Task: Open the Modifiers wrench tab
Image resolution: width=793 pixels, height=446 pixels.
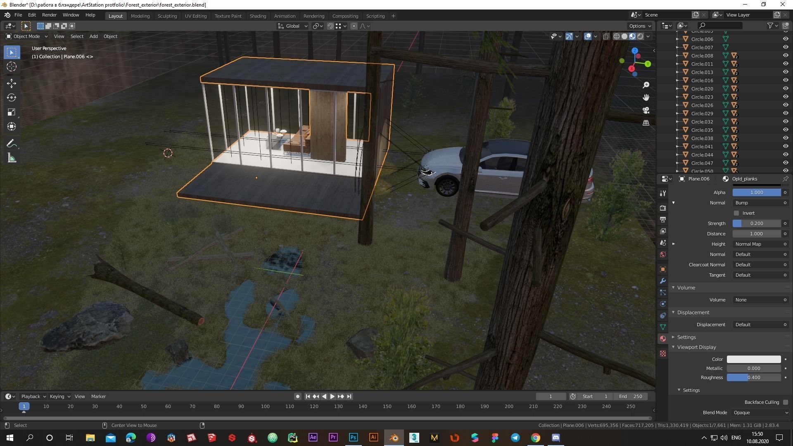Action: pyautogui.click(x=663, y=281)
